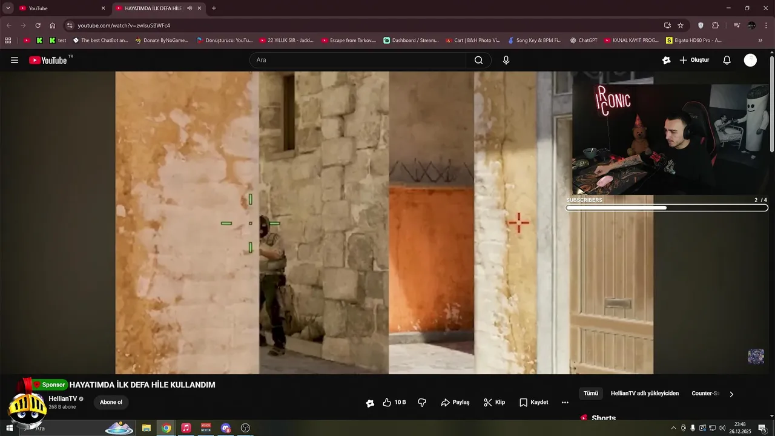
Task: Open the ChatGPT bookmark
Action: coord(584,41)
